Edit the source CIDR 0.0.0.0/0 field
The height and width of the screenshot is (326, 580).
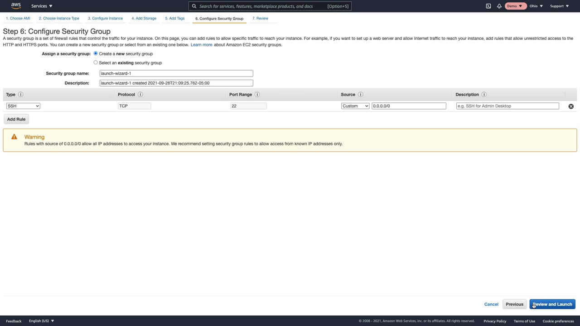(409, 106)
